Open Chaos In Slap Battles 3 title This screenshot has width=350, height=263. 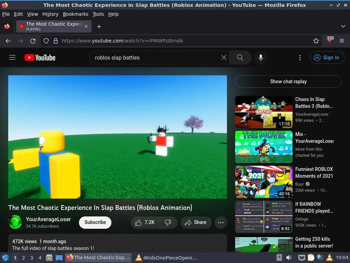(314, 103)
